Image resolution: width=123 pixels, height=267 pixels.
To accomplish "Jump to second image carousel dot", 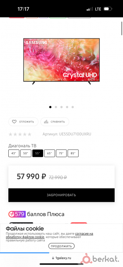I will [x=56, y=107].
